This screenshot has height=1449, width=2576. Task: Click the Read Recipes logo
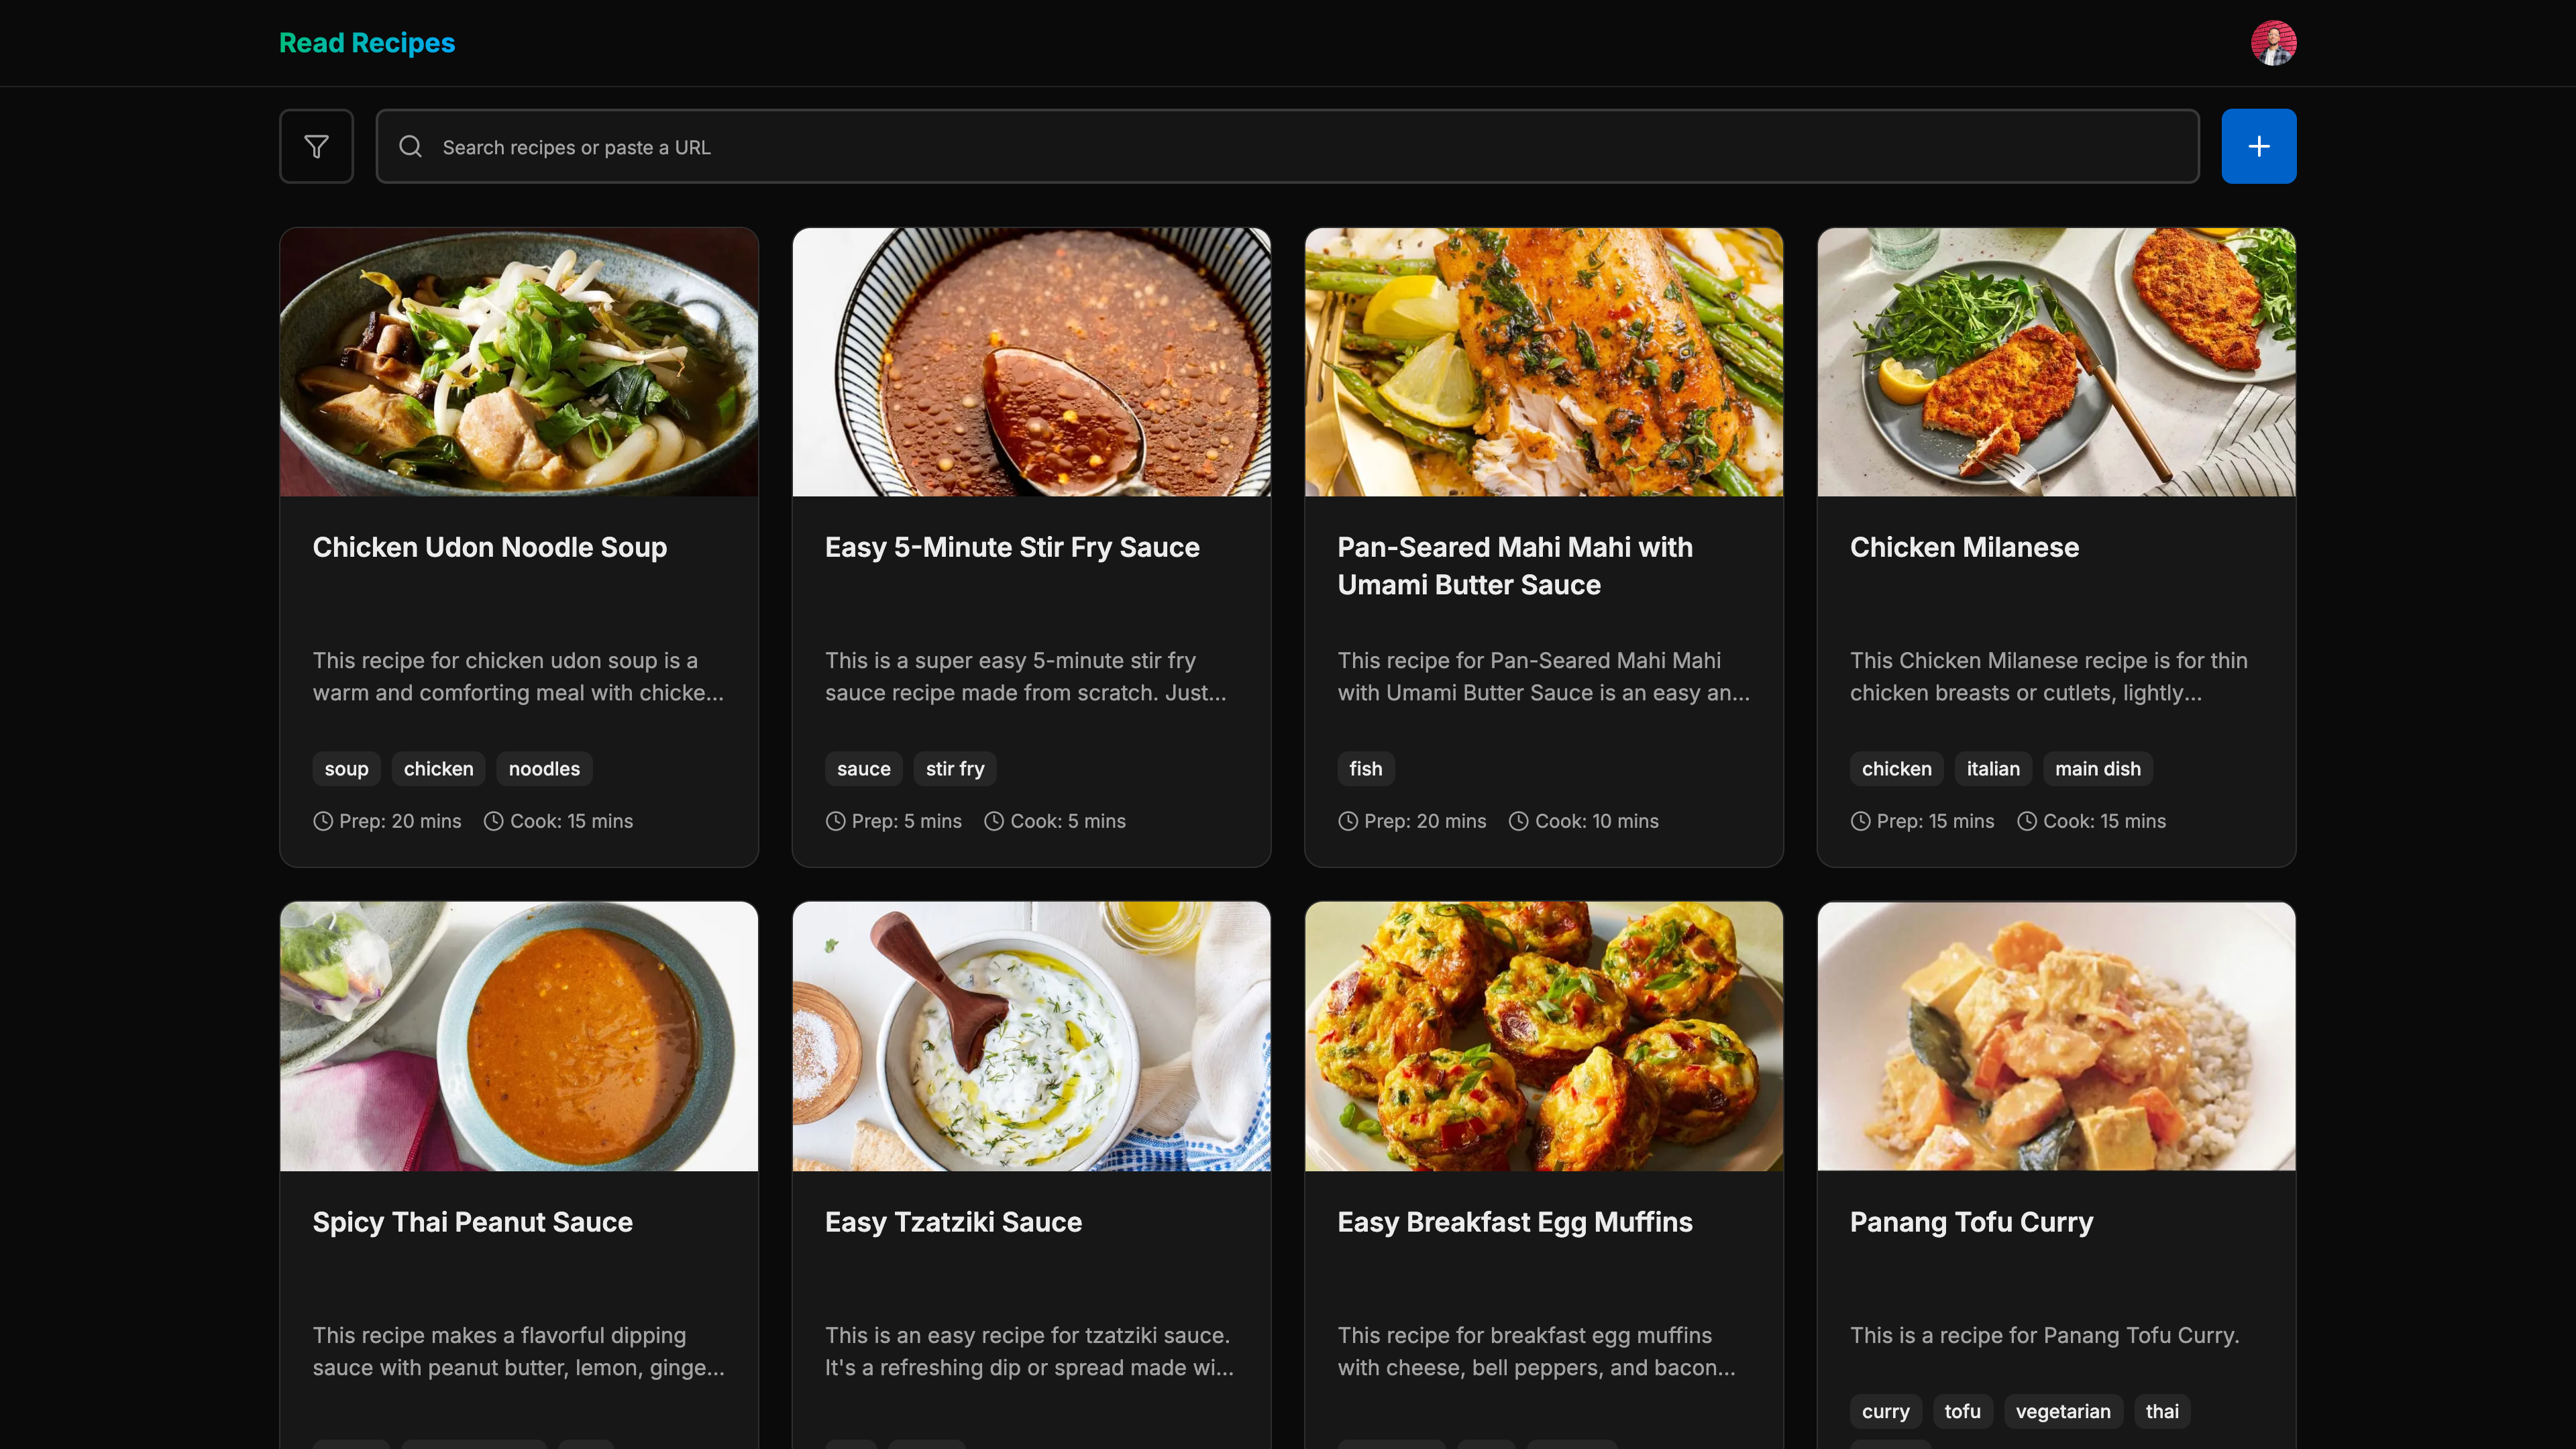coord(366,43)
